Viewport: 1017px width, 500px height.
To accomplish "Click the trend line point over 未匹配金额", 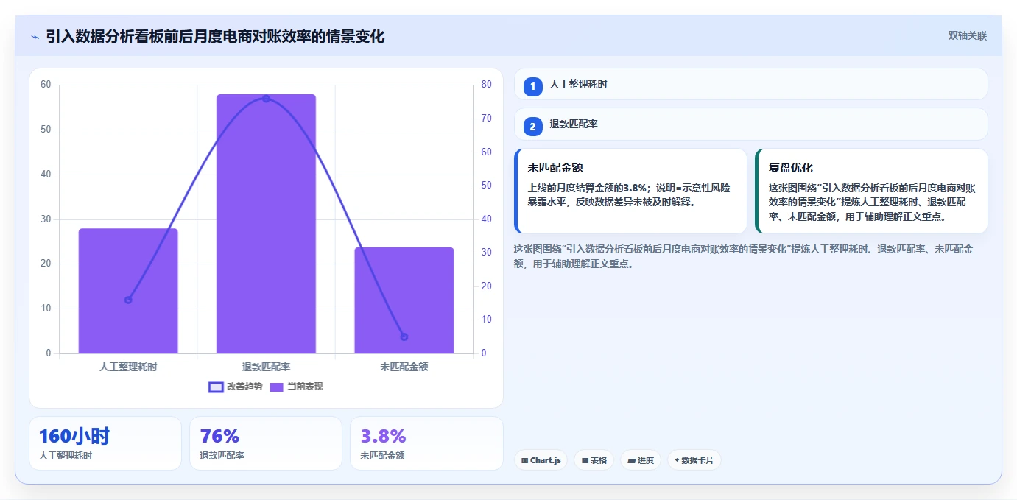I will [404, 337].
